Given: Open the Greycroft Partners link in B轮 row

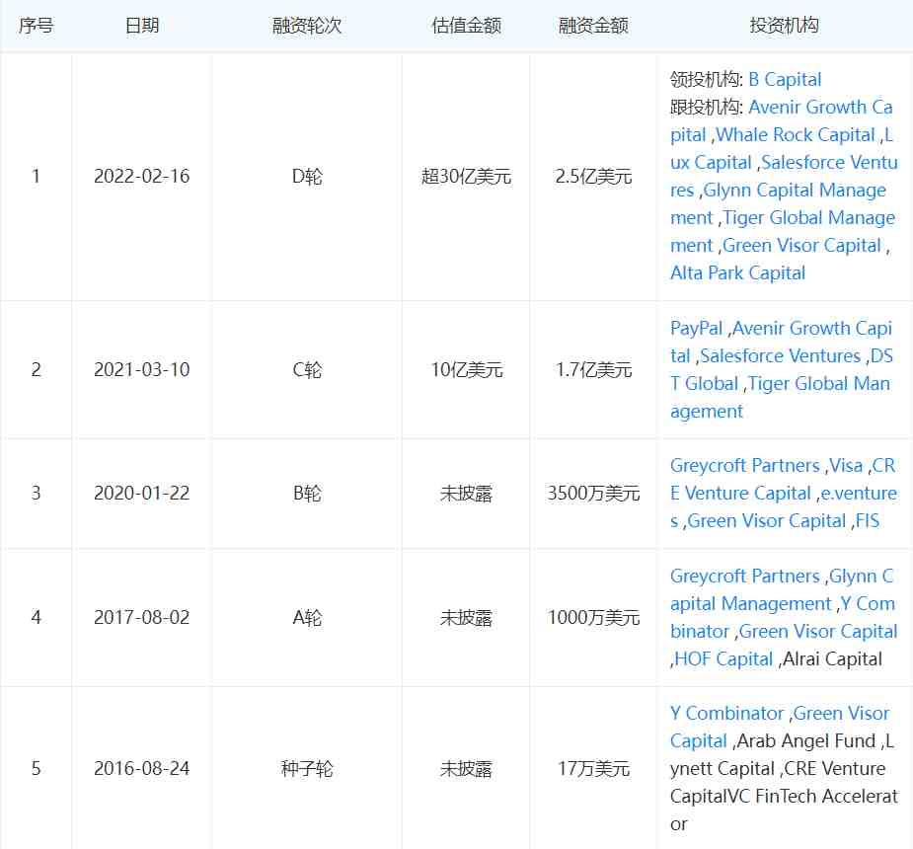Looking at the screenshot, I should pos(745,465).
